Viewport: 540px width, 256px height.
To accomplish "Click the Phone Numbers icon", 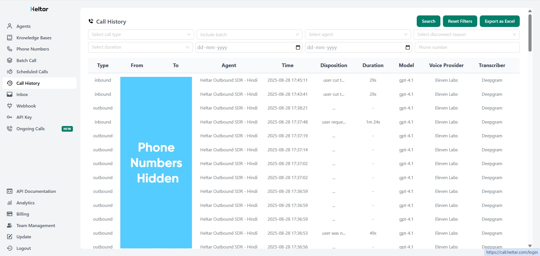I will pos(10,49).
